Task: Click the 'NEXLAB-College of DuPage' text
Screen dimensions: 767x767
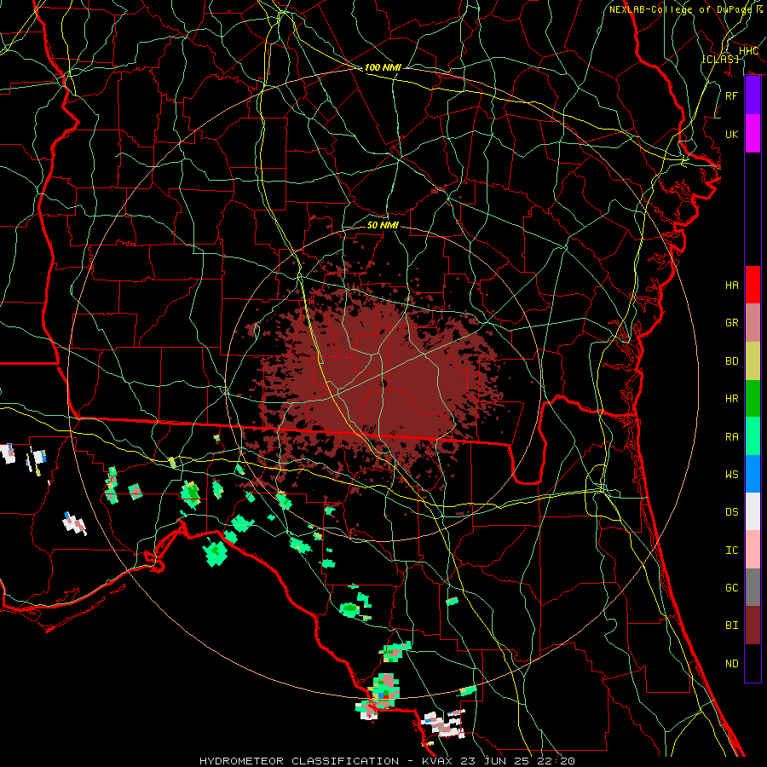Action: pos(680,9)
